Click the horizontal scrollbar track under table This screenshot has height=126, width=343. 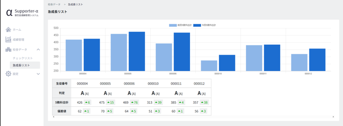point(194,117)
